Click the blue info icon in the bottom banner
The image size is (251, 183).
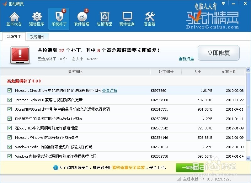(x=56, y=168)
